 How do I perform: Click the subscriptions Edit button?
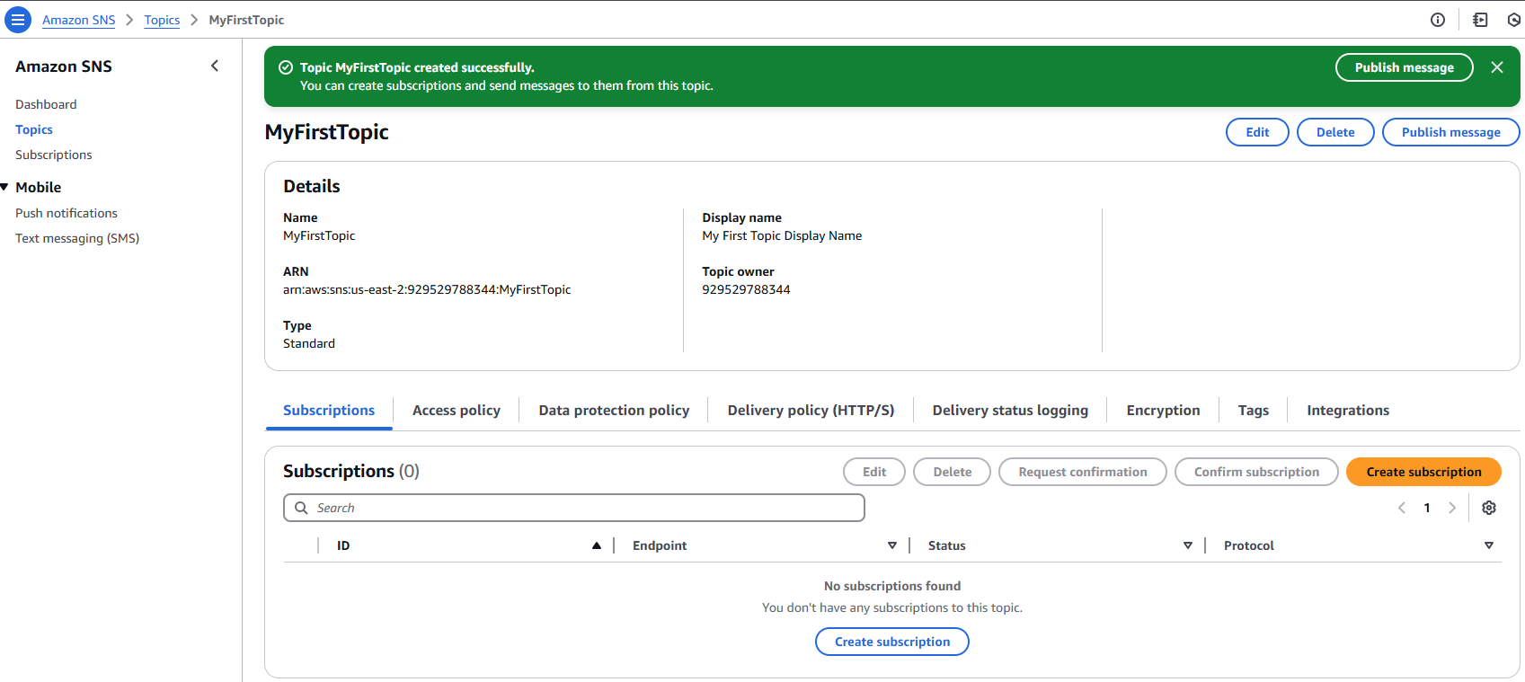pos(874,472)
